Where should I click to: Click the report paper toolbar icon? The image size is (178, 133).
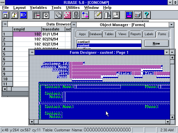coord(107,15)
